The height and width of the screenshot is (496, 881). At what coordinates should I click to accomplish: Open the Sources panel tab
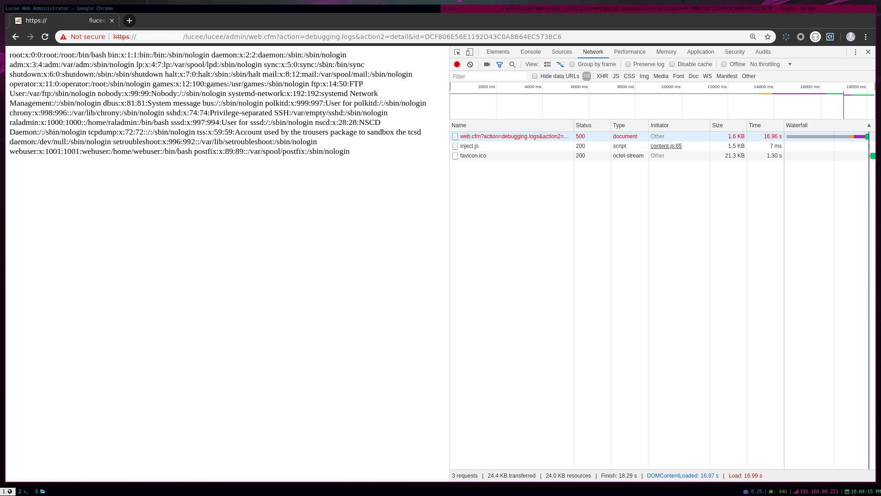pyautogui.click(x=562, y=52)
